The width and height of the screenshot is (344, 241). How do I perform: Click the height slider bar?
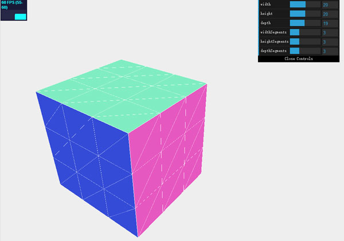tap(305, 14)
